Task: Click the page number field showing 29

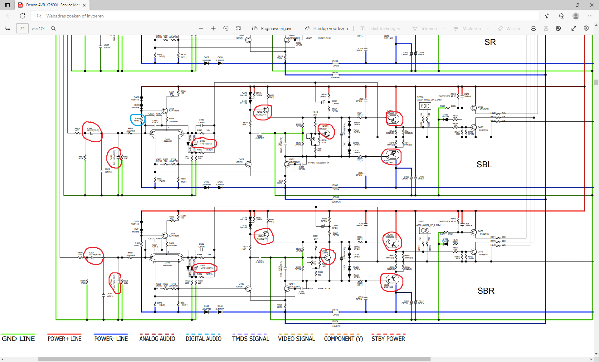Action: pos(22,28)
